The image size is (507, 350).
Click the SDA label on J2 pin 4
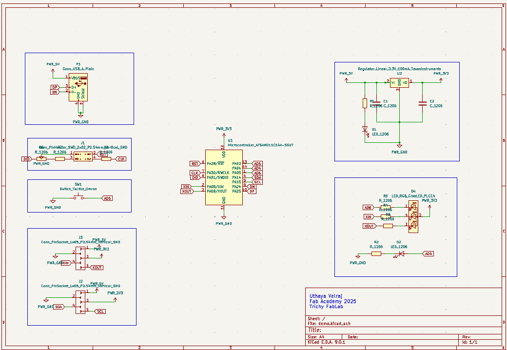click(x=59, y=307)
